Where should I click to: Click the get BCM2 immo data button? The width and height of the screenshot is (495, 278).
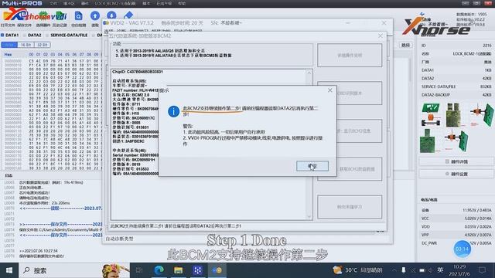click(350, 169)
